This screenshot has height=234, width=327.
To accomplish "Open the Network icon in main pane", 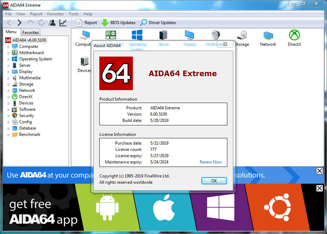I will tap(268, 35).
